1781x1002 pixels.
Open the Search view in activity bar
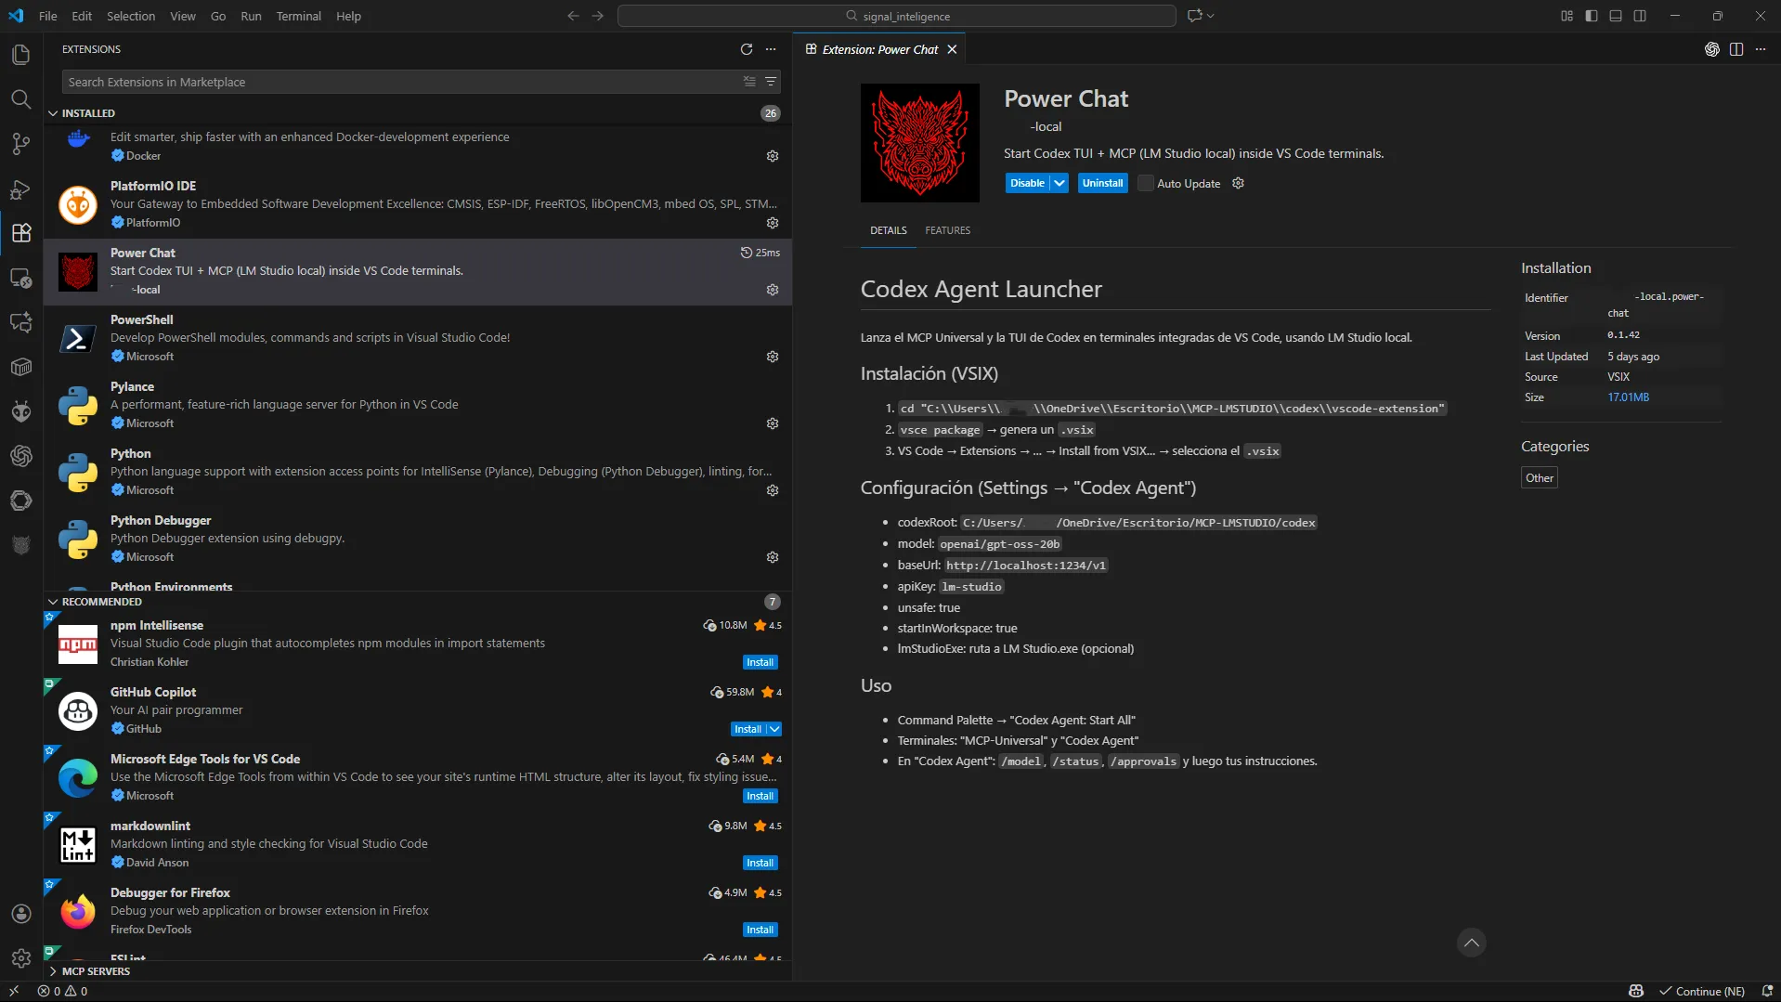[20, 99]
